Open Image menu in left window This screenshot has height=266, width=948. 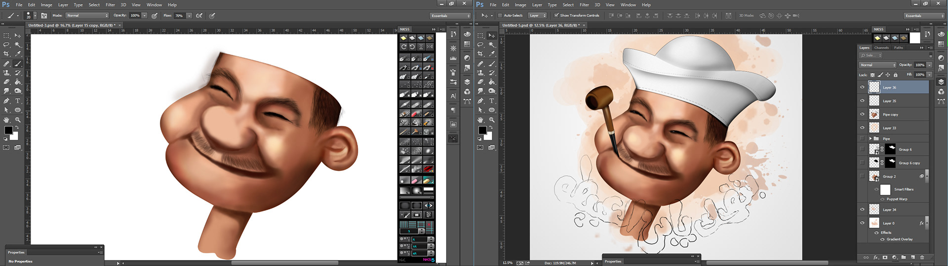pos(46,5)
